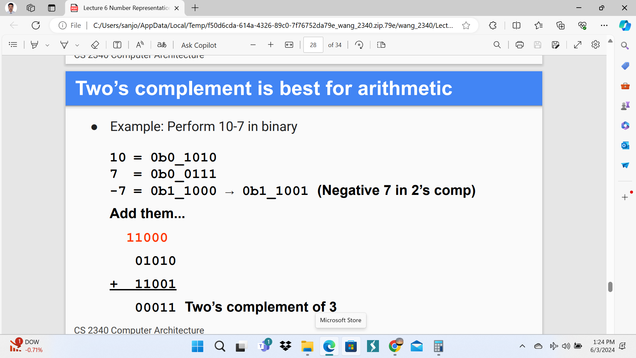
Task: Bookmark this page with the star
Action: point(466,25)
